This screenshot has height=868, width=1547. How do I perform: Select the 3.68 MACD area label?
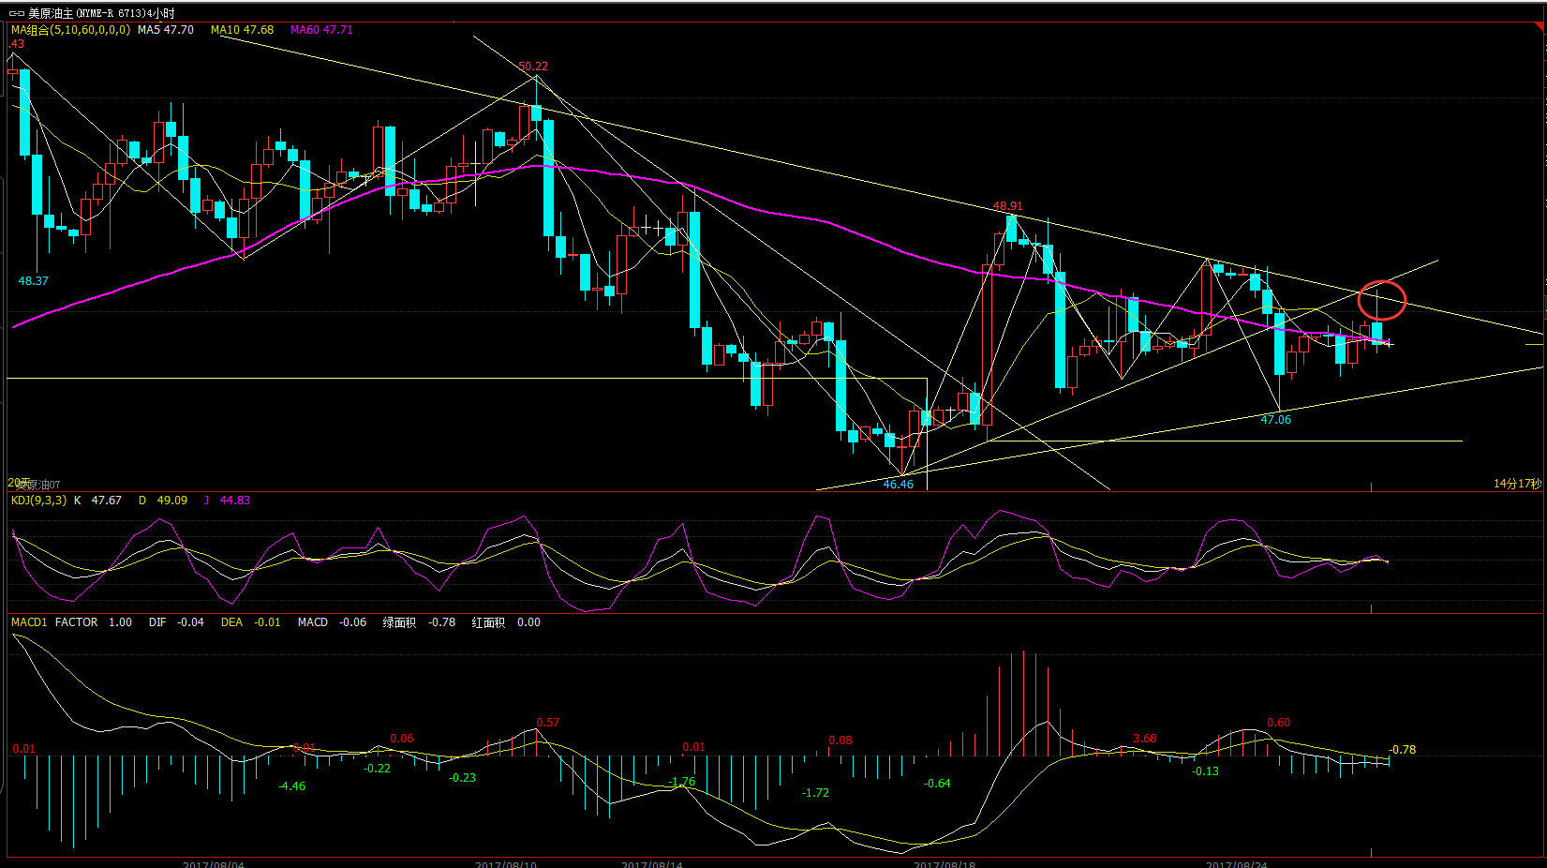(x=1144, y=739)
